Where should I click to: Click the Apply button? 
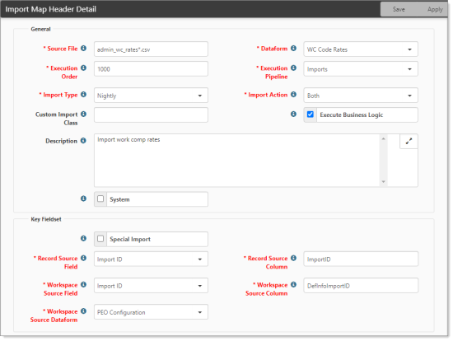pyautogui.click(x=435, y=9)
